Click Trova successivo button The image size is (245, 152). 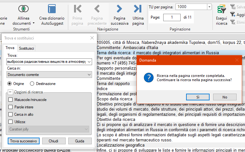[24, 141]
